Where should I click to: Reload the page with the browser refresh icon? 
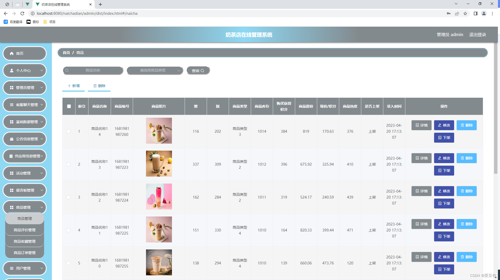click(x=22, y=13)
